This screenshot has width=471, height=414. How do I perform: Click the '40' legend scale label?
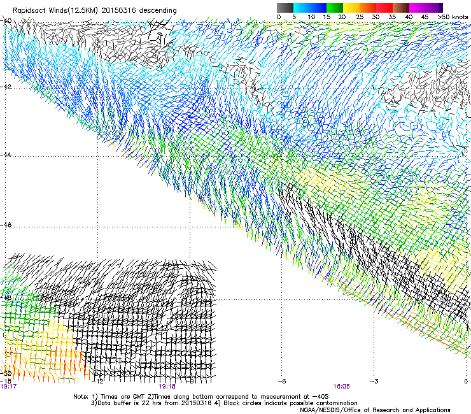point(409,17)
